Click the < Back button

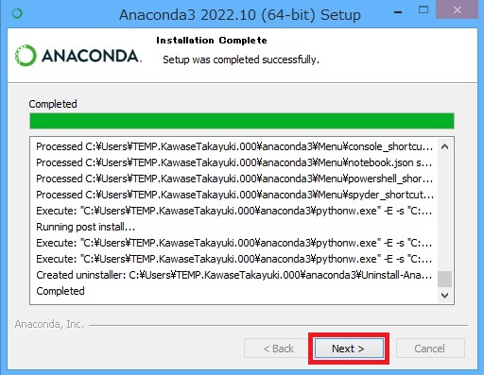coord(278,349)
